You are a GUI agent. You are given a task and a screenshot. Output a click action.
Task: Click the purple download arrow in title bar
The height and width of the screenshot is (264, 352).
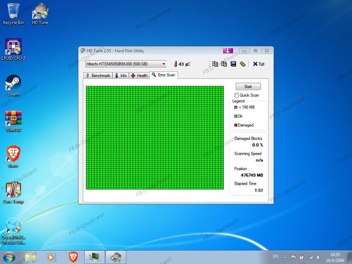(x=228, y=51)
